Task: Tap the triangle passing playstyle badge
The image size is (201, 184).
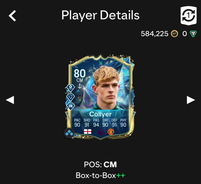Action: click(71, 97)
